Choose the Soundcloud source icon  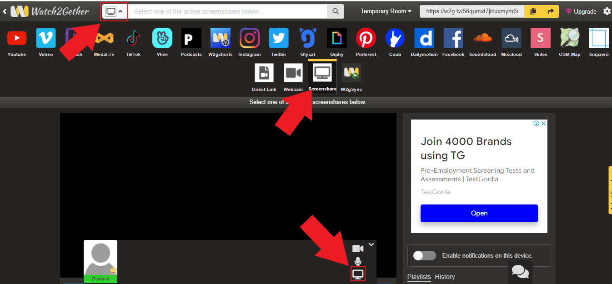pyautogui.click(x=482, y=38)
